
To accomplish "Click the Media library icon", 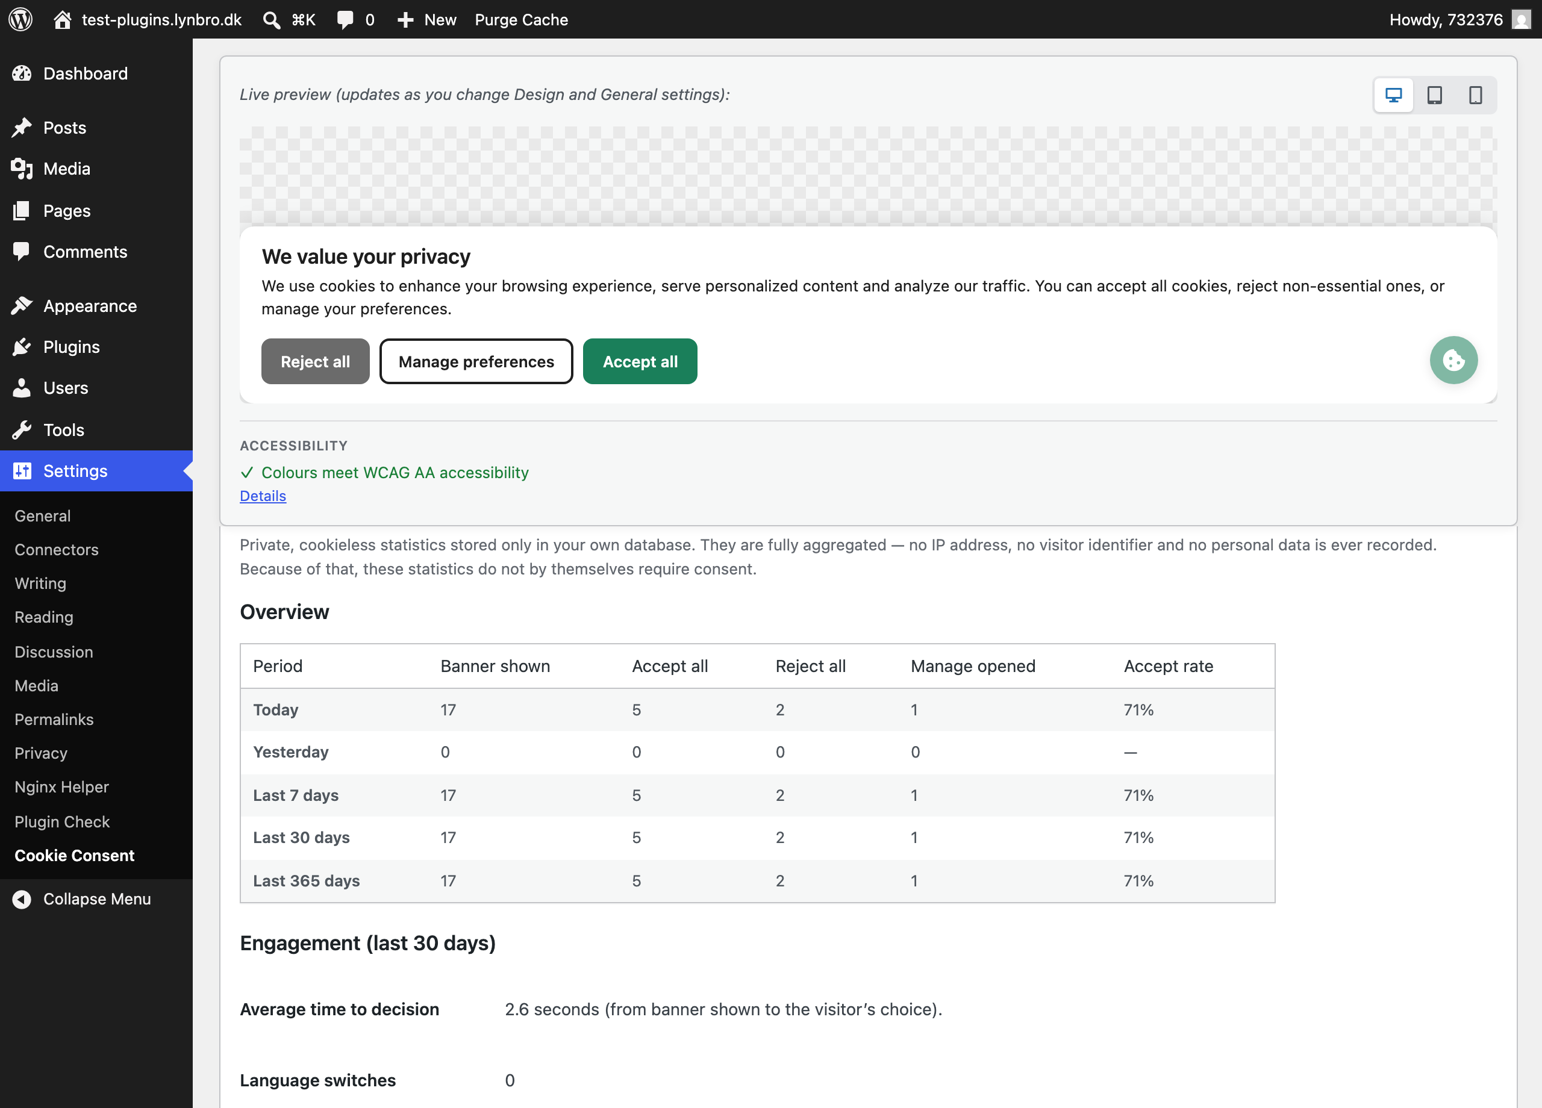I will (22, 169).
